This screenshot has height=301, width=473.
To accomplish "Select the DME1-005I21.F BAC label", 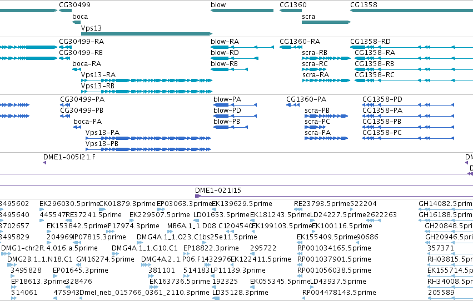I will (69, 157).
